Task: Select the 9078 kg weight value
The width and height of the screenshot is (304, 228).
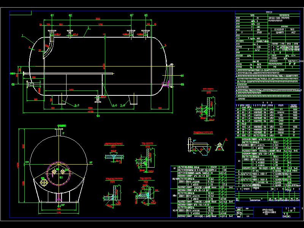Action: tap(258, 67)
